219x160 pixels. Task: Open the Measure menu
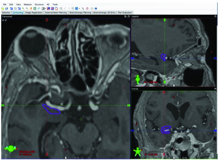pos(28,4)
